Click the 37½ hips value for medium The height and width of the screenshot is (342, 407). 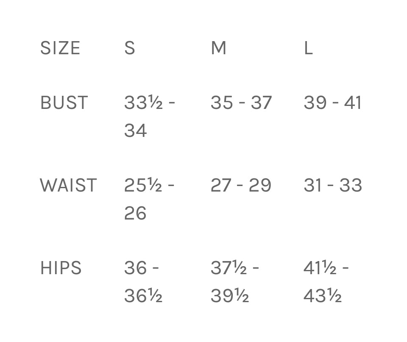tap(229, 268)
